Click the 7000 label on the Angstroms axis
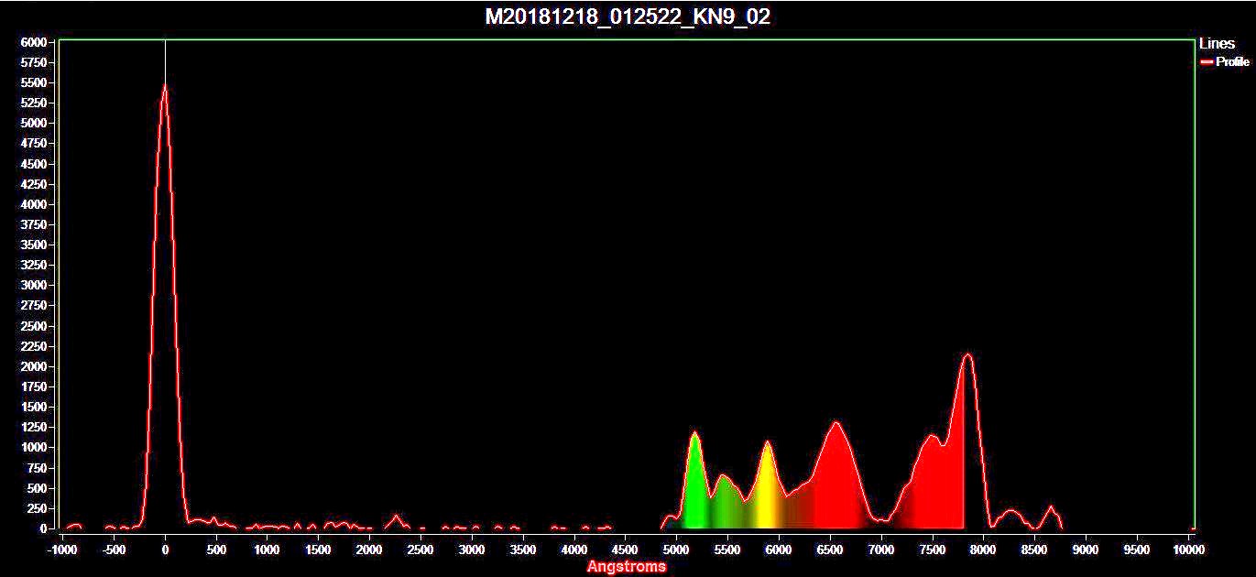The image size is (1256, 577). (881, 550)
